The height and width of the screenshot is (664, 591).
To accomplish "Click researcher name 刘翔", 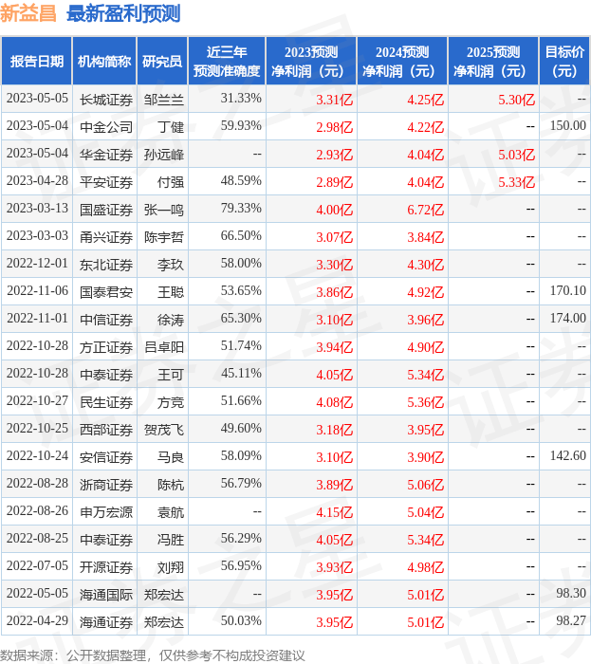I will point(171,567).
